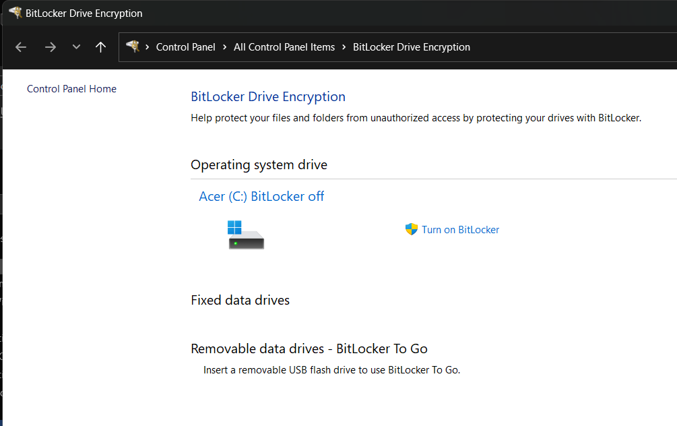The image size is (677, 426).
Task: Click the Fixed data drives heading
Action: click(240, 300)
